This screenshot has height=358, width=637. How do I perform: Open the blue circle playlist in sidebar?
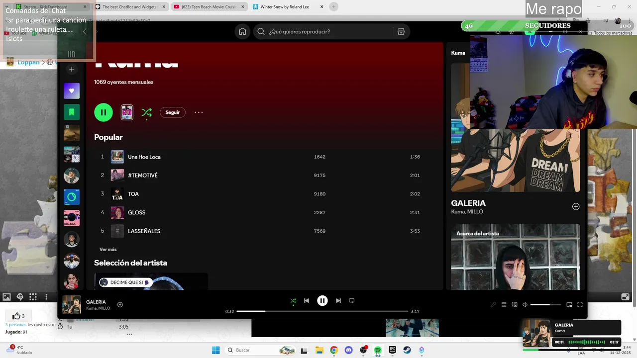click(x=72, y=197)
